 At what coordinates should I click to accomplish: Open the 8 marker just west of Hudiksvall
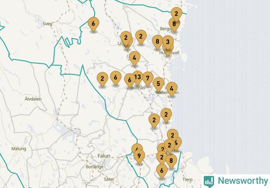(157, 41)
